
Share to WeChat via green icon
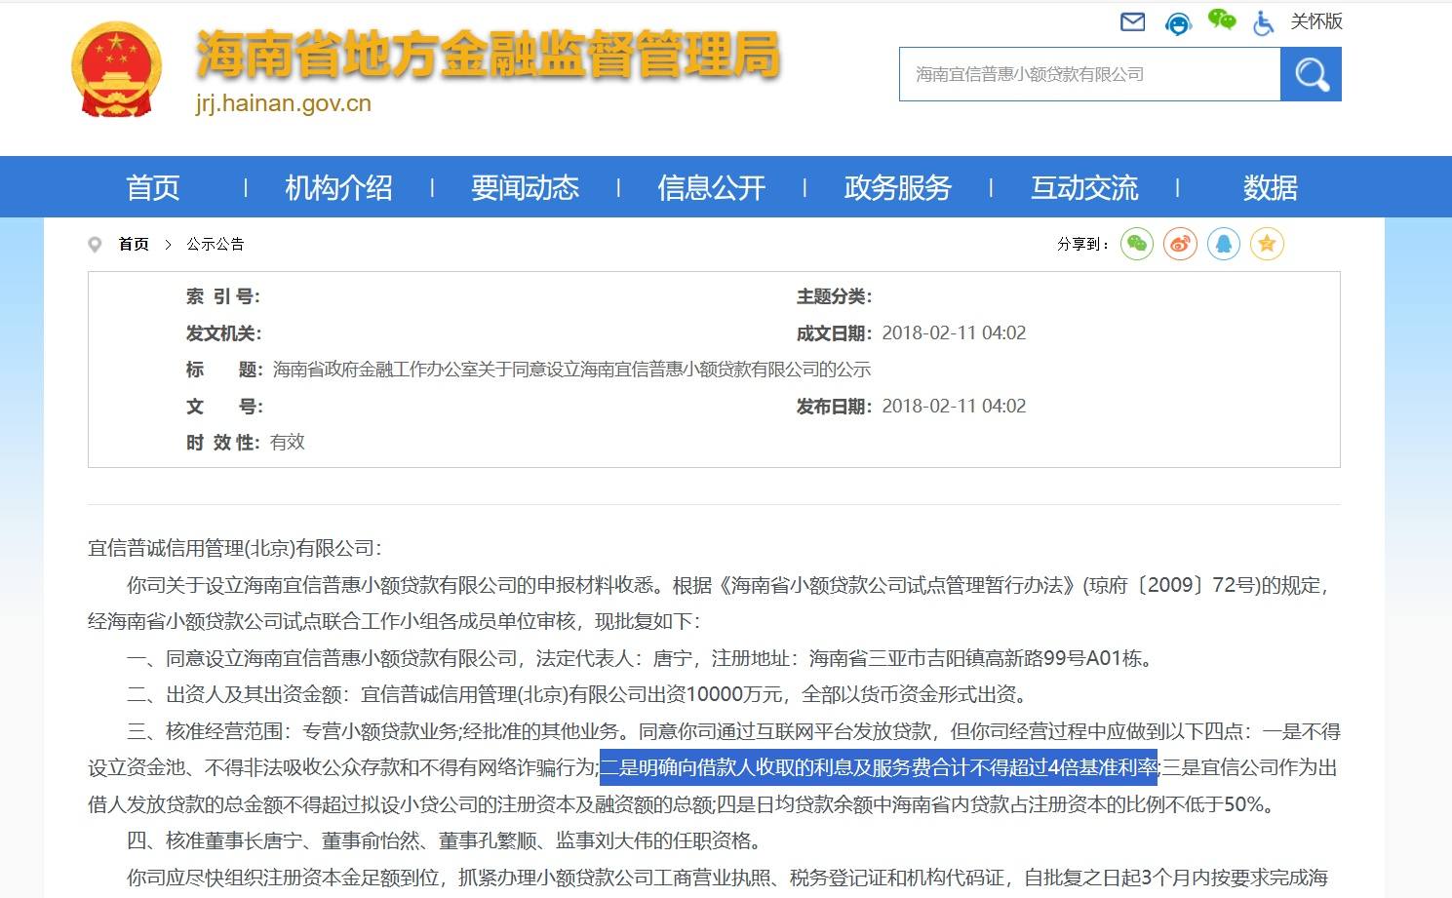(1136, 244)
